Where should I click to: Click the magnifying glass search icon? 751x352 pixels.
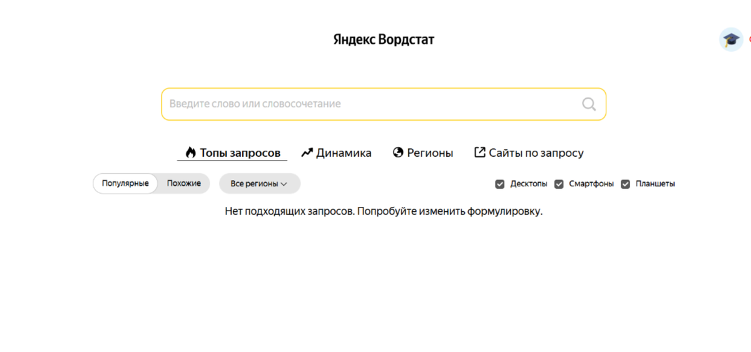coord(589,104)
